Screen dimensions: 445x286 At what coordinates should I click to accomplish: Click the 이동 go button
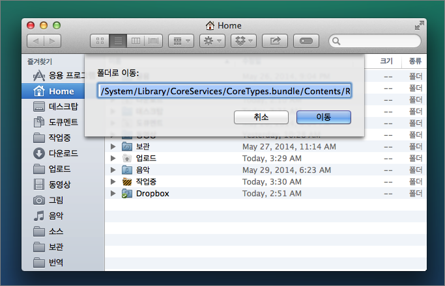tap(324, 117)
